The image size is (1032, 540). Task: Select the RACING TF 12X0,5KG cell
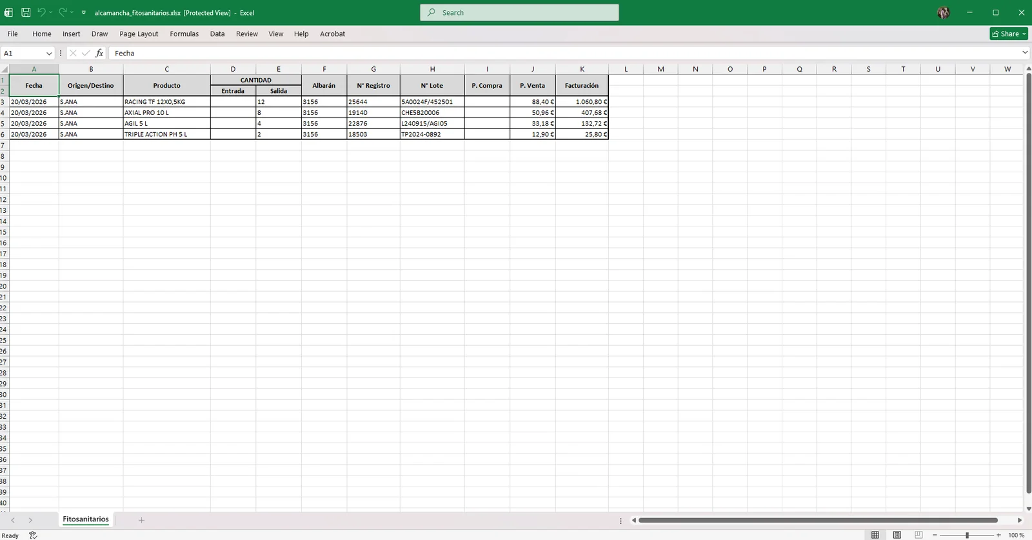[166, 101]
